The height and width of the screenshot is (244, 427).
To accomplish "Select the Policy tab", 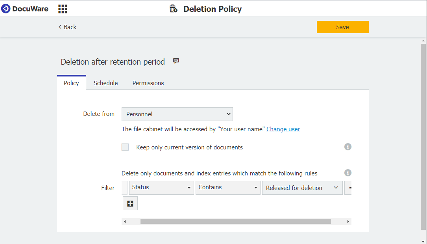I will point(71,83).
